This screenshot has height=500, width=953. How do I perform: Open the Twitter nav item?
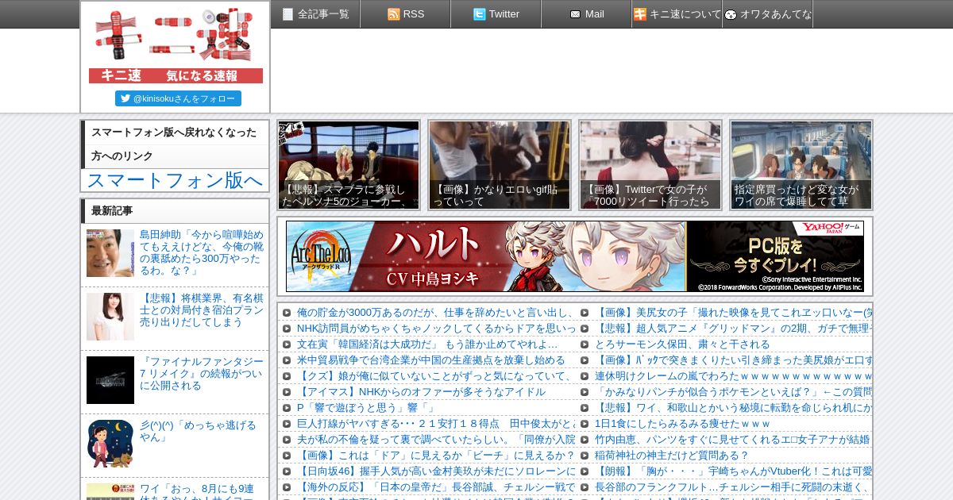pyautogui.click(x=496, y=14)
